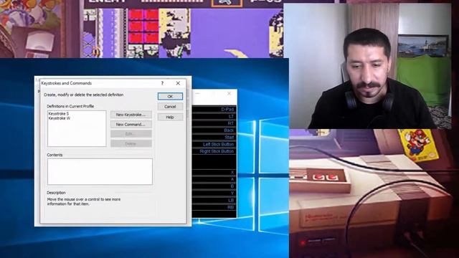
Task: Minimize the background controller mapping window
Action: 197,93
